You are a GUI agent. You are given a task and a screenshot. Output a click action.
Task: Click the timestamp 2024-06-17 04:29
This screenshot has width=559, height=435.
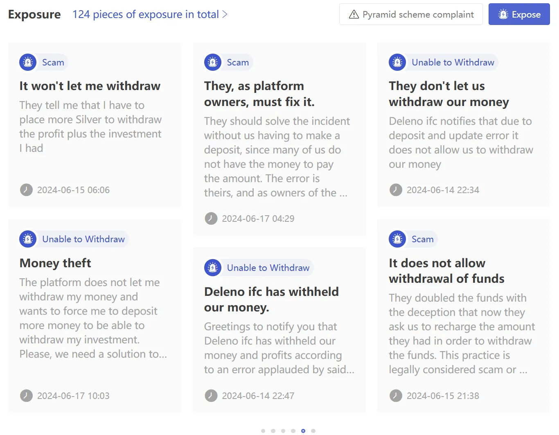[258, 219]
